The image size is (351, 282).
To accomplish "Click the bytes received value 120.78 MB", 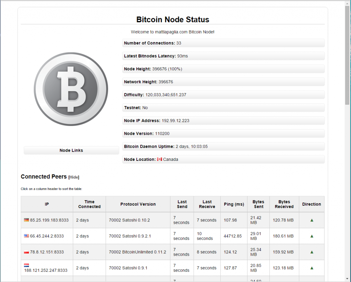I will coord(283,220).
